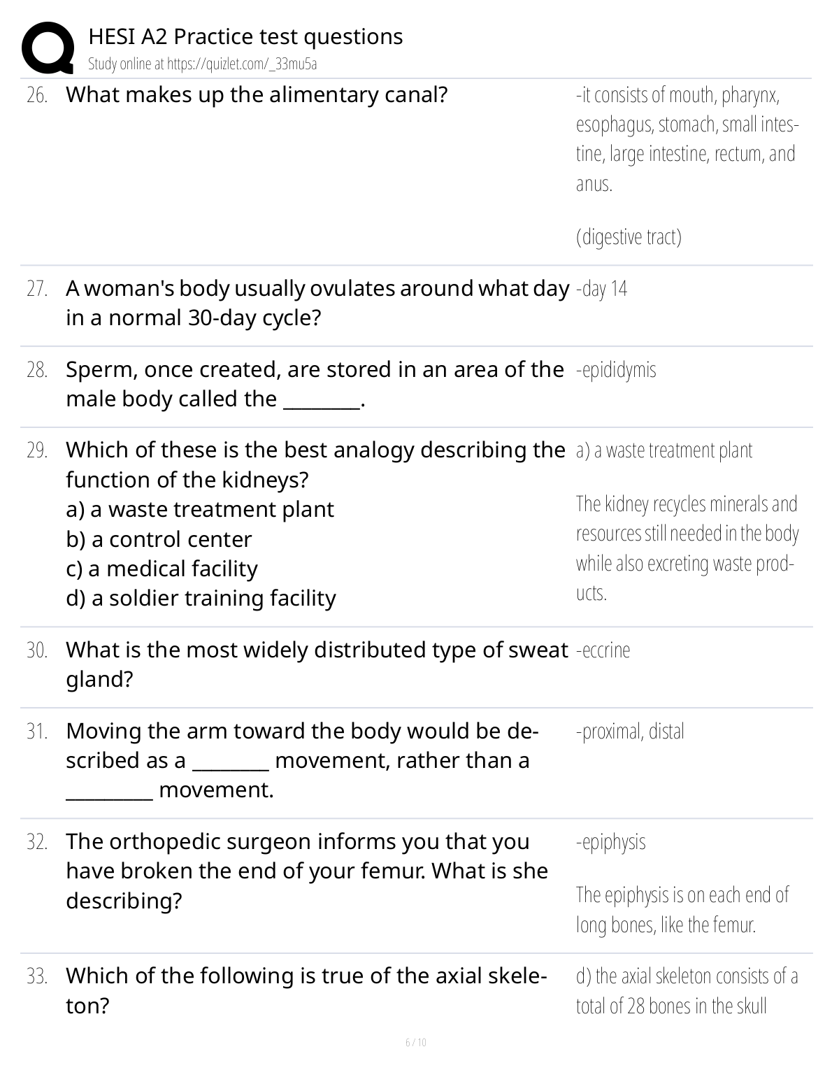Click the HESI A2 Practice test title
Screen dimensions: 832x1077
245,36
